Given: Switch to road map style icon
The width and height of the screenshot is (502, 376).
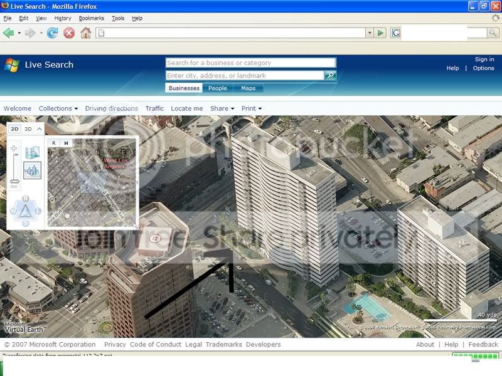Looking at the screenshot, I should [x=33, y=152].
